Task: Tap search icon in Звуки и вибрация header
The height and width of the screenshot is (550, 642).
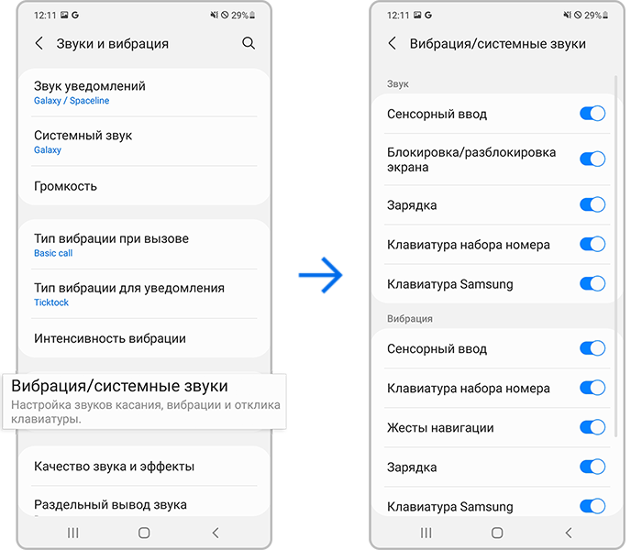Action: [x=249, y=43]
